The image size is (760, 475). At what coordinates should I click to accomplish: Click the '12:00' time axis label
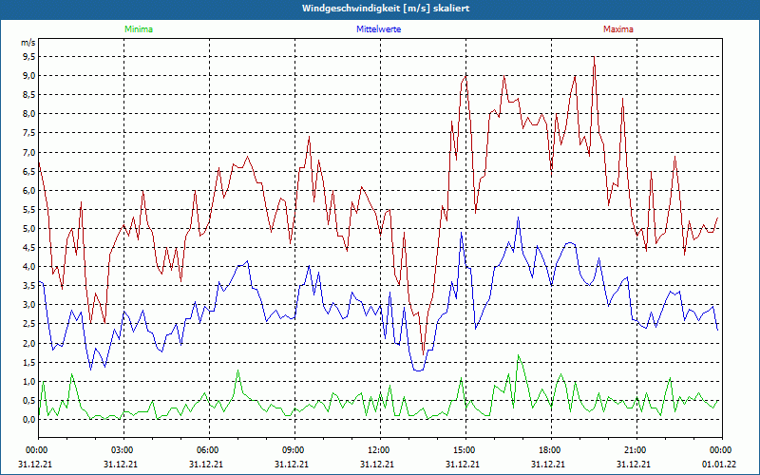pos(379,450)
